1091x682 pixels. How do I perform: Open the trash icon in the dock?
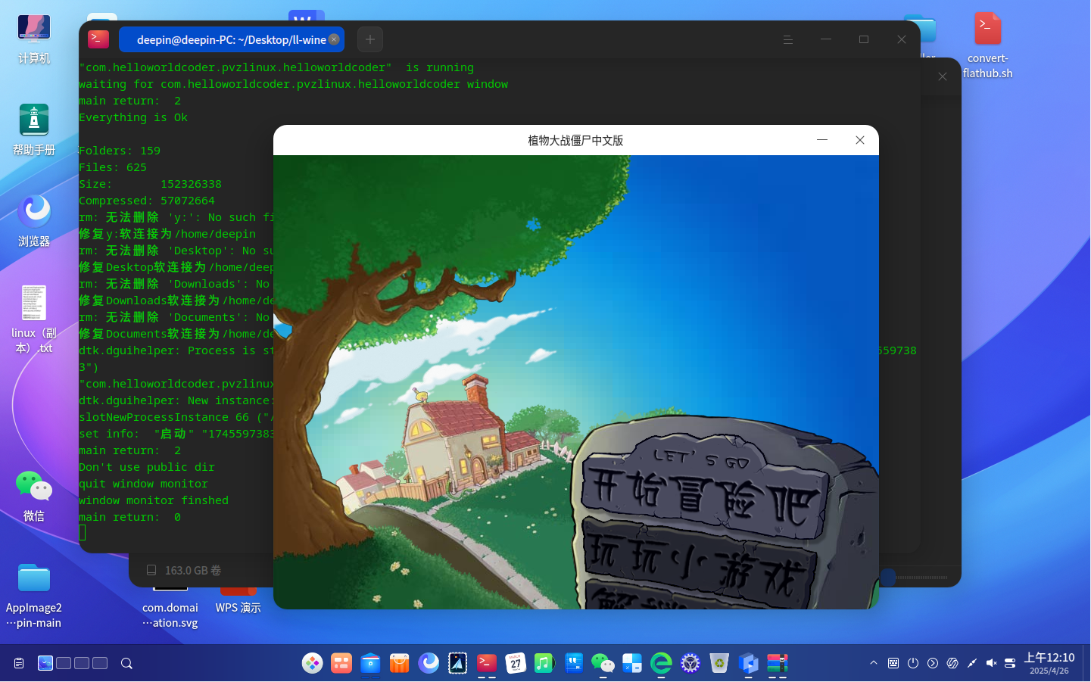tap(719, 663)
